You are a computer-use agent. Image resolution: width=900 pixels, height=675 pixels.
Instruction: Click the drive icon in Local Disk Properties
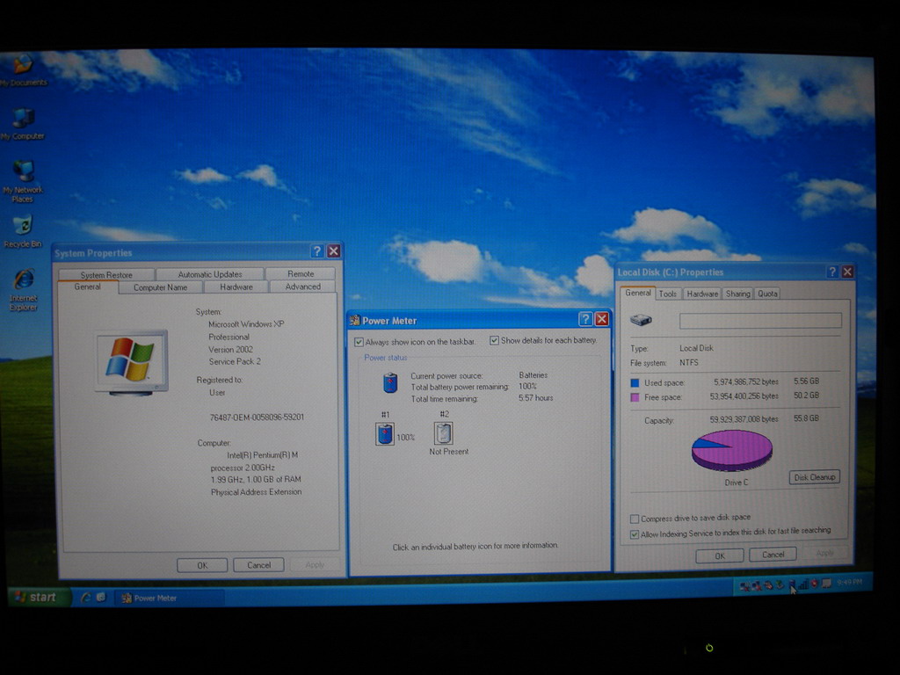641,320
